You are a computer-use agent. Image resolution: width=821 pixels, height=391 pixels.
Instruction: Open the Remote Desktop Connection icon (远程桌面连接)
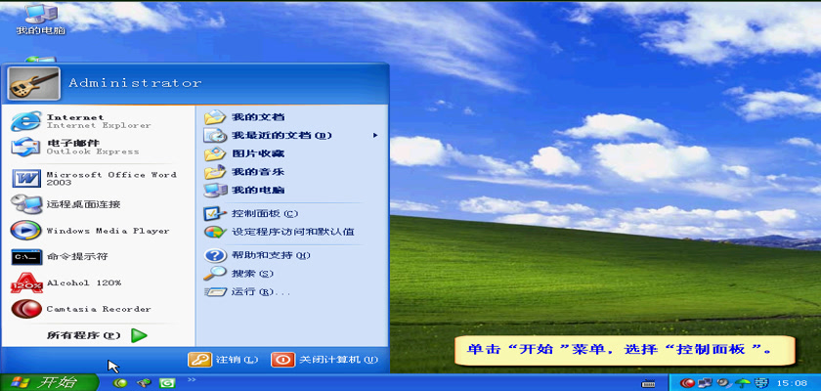pos(26,203)
